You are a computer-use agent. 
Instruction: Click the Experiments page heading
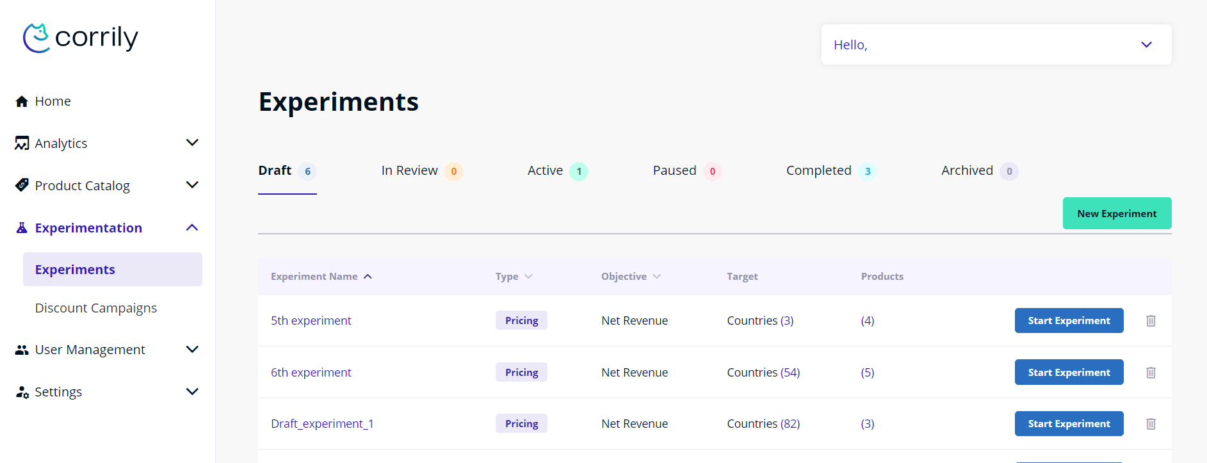pos(339,102)
